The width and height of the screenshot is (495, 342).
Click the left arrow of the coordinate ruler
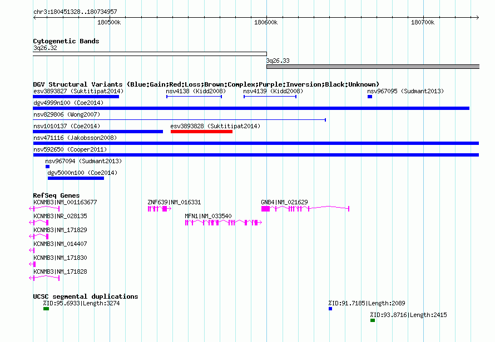[x=34, y=17]
